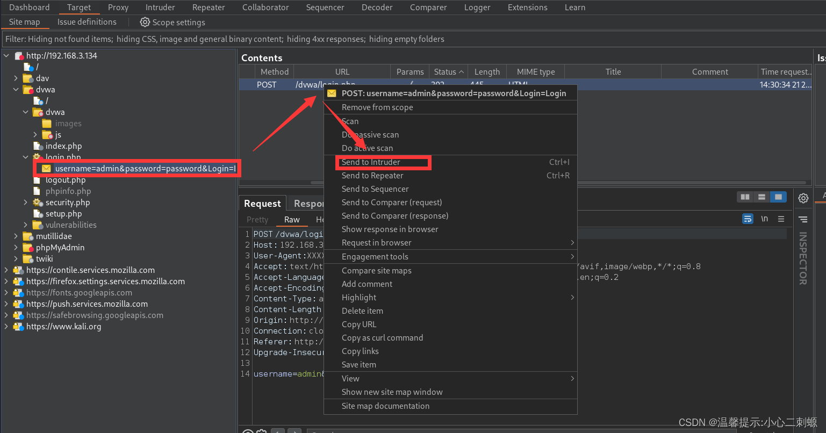Viewport: 826px width, 433px height.
Task: Choose Send to Repeater
Action: [x=450, y=176]
